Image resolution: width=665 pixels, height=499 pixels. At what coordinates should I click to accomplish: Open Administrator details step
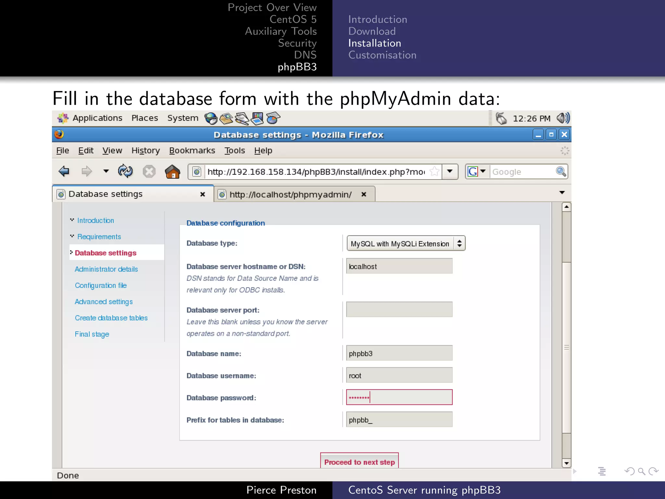[106, 269]
